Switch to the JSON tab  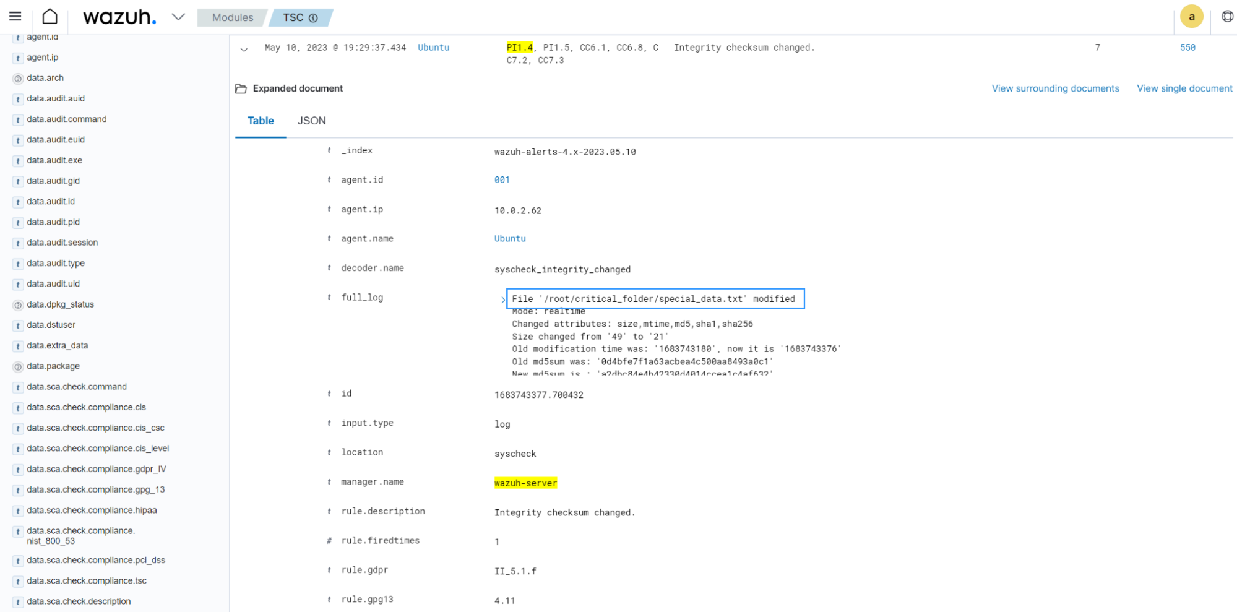pos(311,121)
